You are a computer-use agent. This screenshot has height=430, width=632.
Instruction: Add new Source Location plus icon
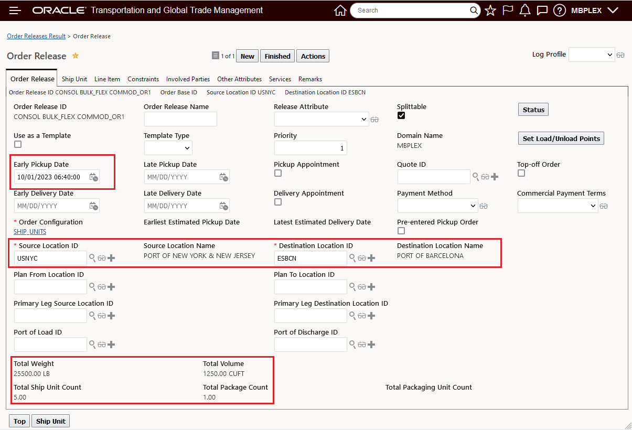tap(111, 258)
